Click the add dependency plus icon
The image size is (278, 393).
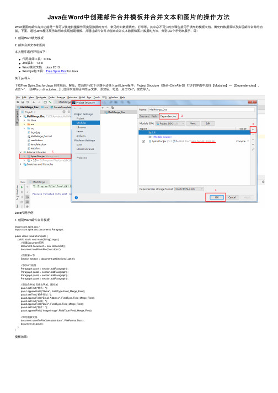click(253, 130)
